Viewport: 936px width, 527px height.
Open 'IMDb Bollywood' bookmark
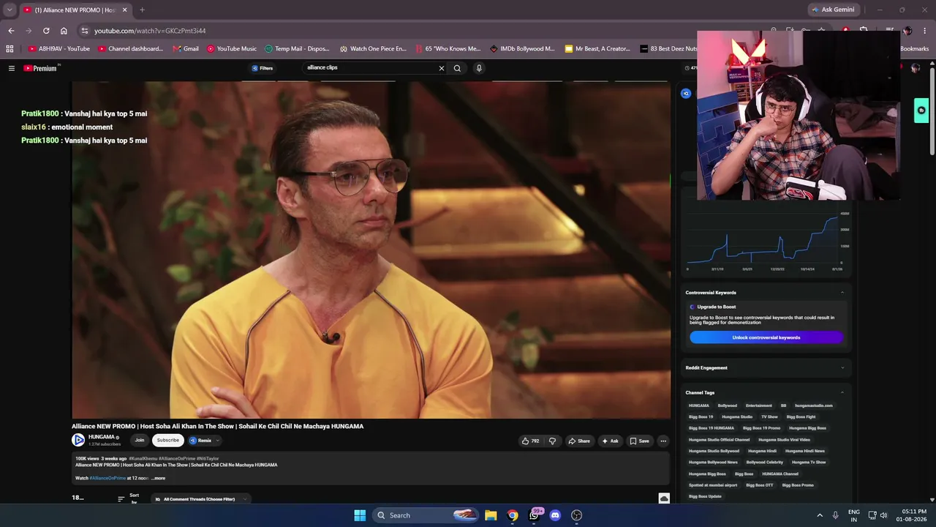point(522,49)
